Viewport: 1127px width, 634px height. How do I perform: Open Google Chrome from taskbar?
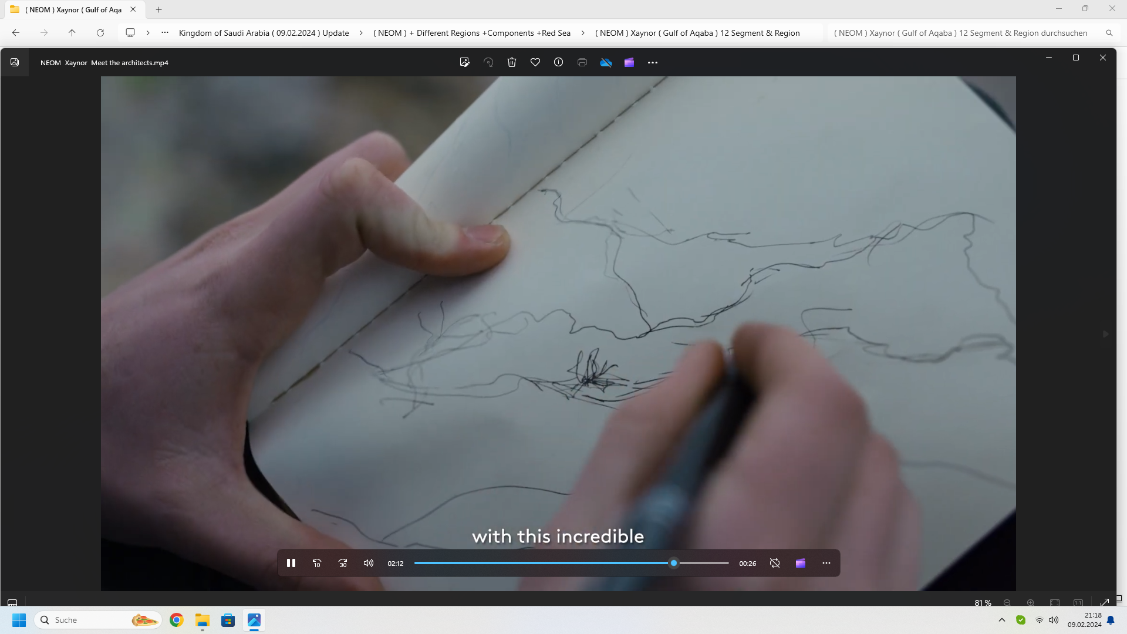[x=177, y=620]
